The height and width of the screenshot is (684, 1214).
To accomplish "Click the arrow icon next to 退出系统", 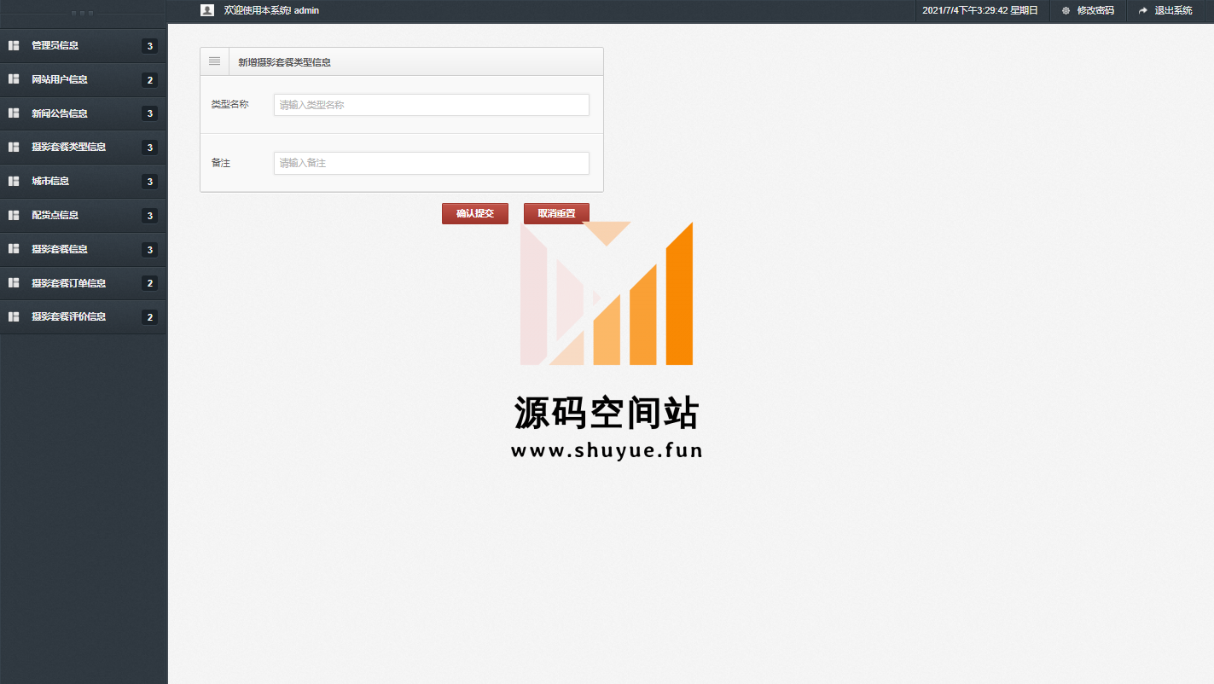I will pos(1143,10).
